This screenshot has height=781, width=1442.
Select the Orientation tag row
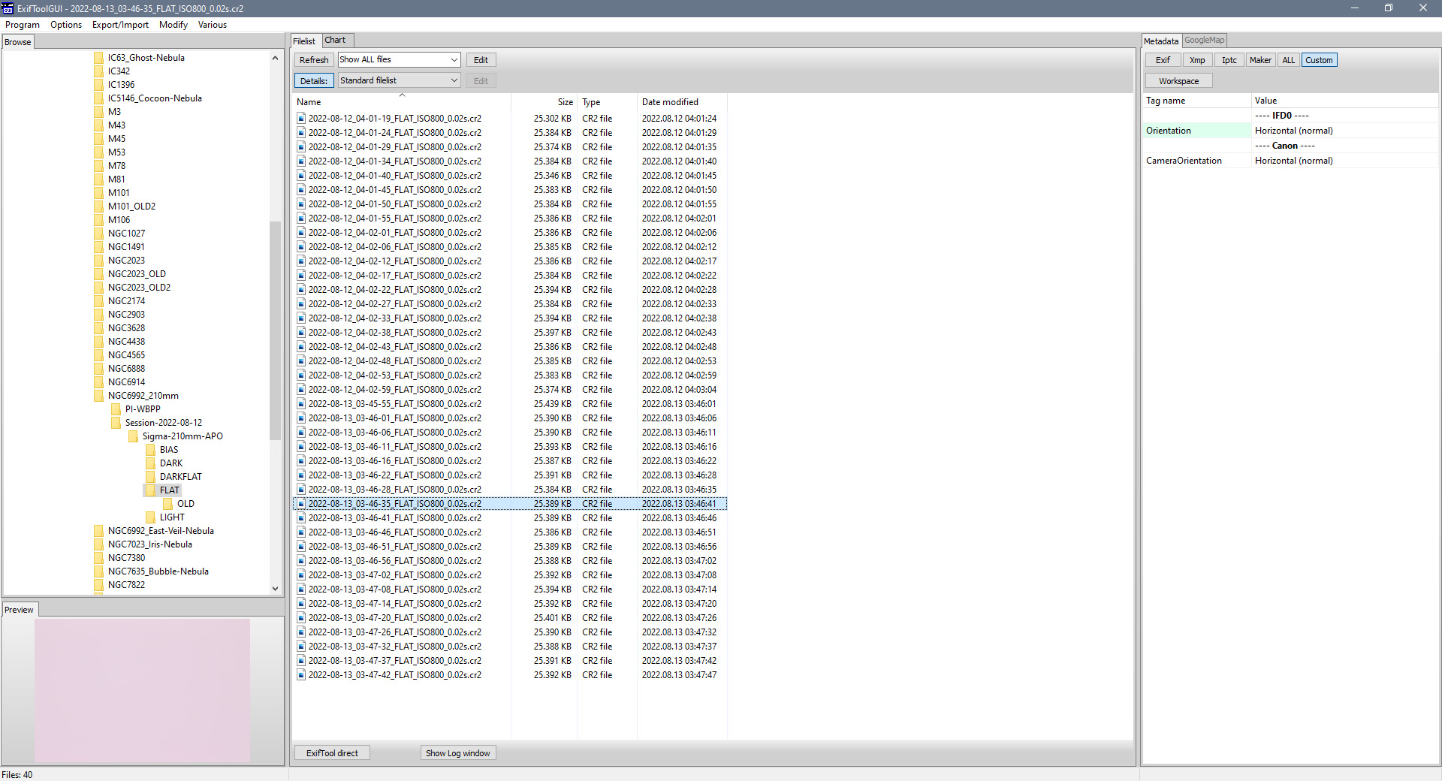[1290, 131]
